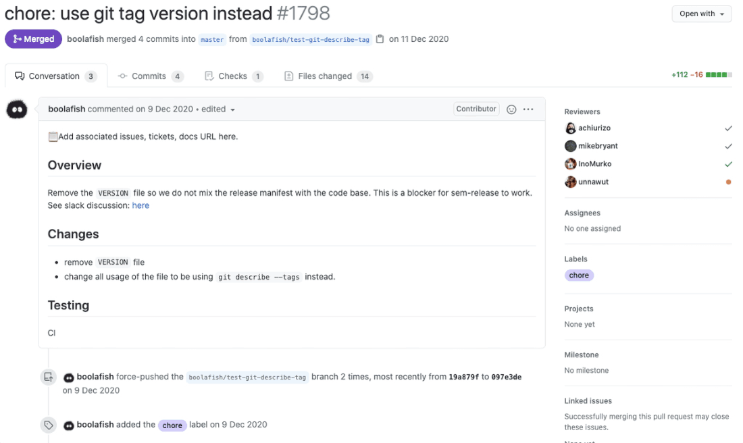Open commit hash 19a879f
Viewport: 743px width, 443px height.
point(463,377)
